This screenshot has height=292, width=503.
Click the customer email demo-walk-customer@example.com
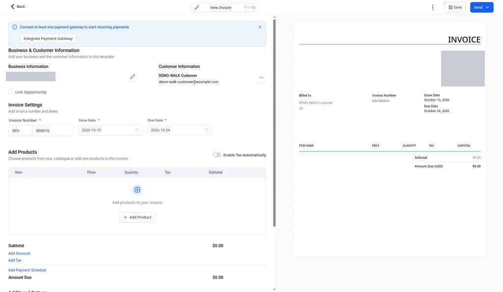[188, 82]
